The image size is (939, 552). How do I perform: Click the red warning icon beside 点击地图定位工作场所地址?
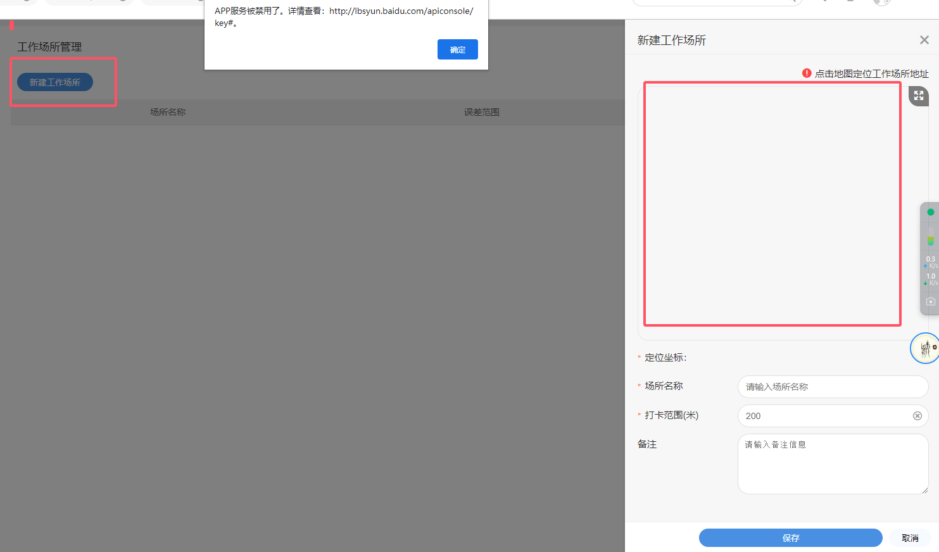click(x=807, y=73)
